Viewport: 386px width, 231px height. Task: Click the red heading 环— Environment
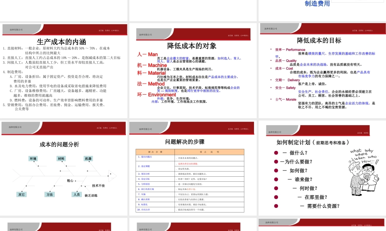[x=157, y=94]
